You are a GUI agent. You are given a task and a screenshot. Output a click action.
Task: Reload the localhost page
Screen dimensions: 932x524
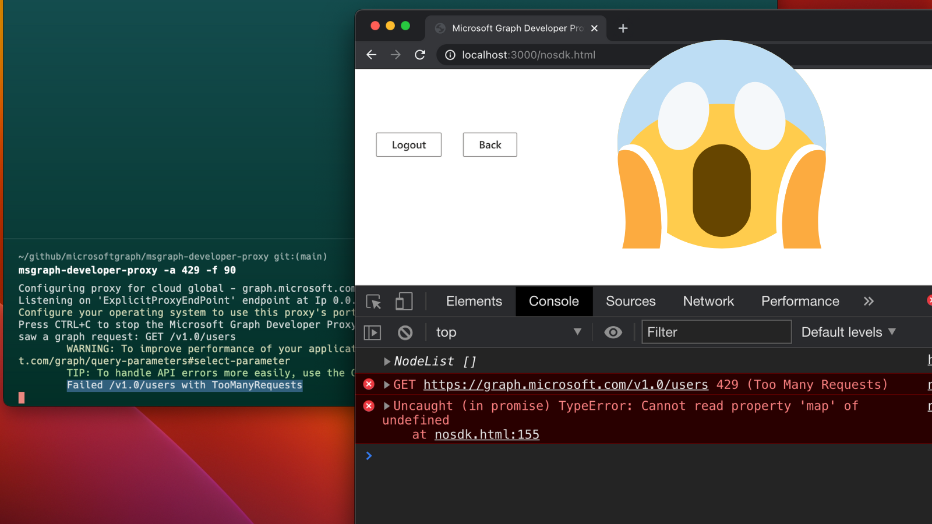(x=419, y=55)
